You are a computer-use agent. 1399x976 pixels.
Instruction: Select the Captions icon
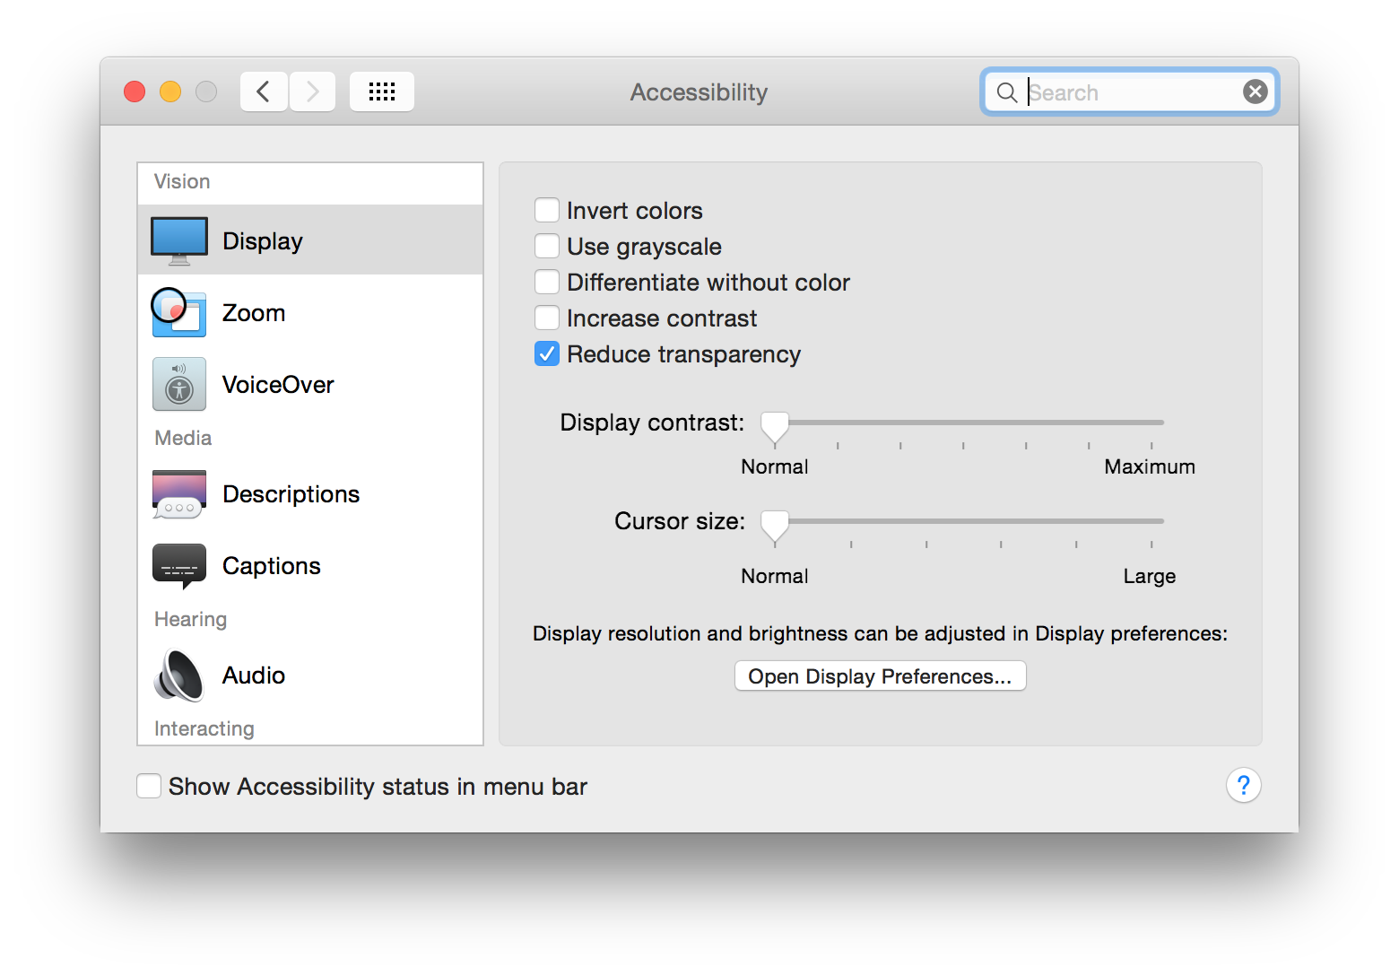179,566
